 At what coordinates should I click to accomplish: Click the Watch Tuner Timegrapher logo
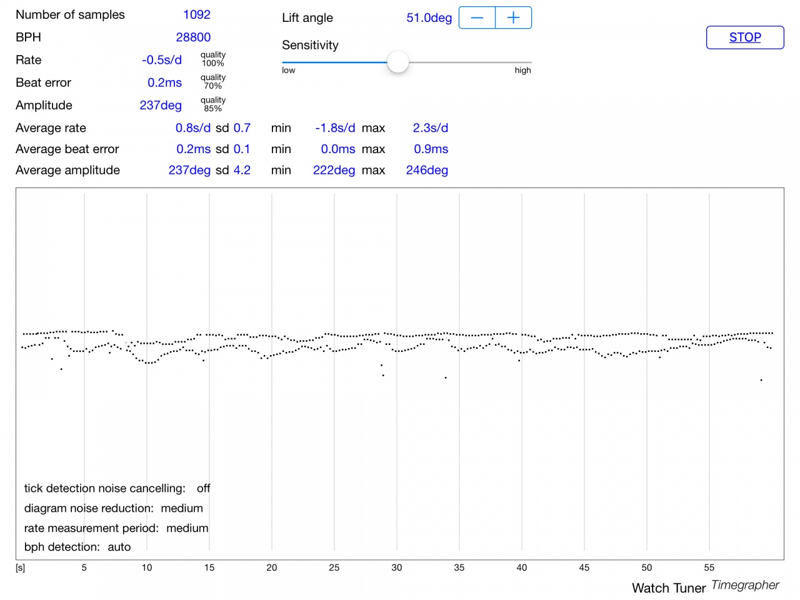tap(705, 587)
